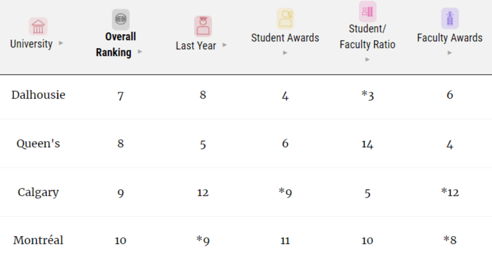
Task: Select the Queen's university row
Action: (x=246, y=144)
